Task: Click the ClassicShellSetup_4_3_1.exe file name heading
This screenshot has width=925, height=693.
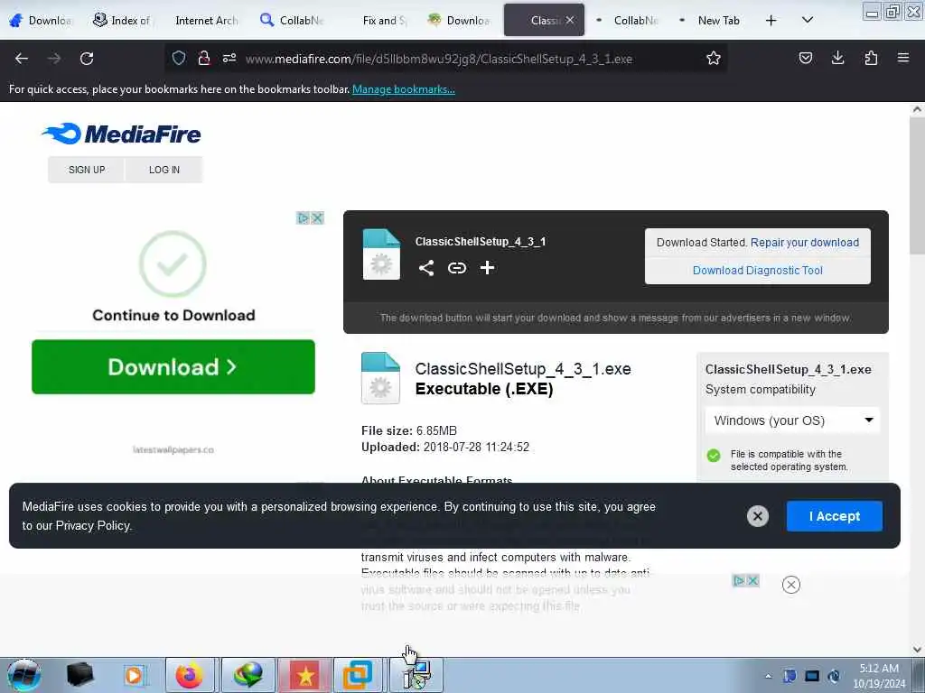Action: 523,369
